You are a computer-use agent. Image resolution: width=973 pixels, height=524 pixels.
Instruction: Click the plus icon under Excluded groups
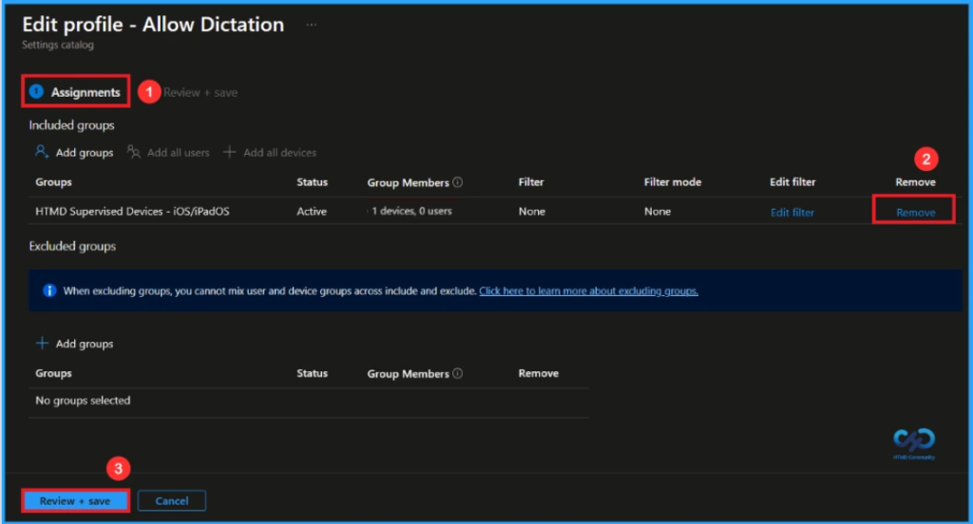coord(42,343)
